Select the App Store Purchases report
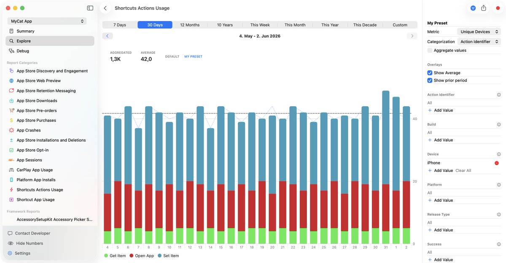This screenshot has height=263, width=506. click(50, 120)
